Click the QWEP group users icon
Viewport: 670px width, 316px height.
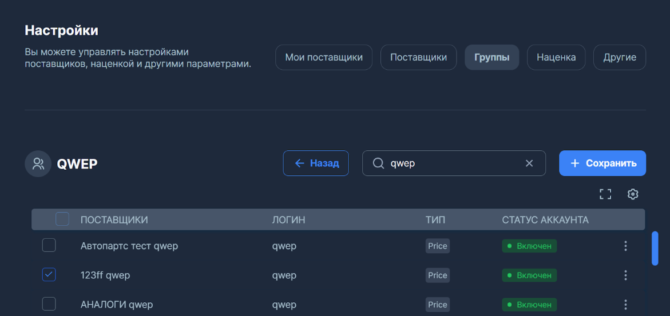(x=38, y=163)
